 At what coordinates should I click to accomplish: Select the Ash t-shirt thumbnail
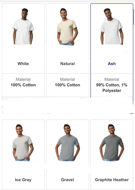click(112, 26)
